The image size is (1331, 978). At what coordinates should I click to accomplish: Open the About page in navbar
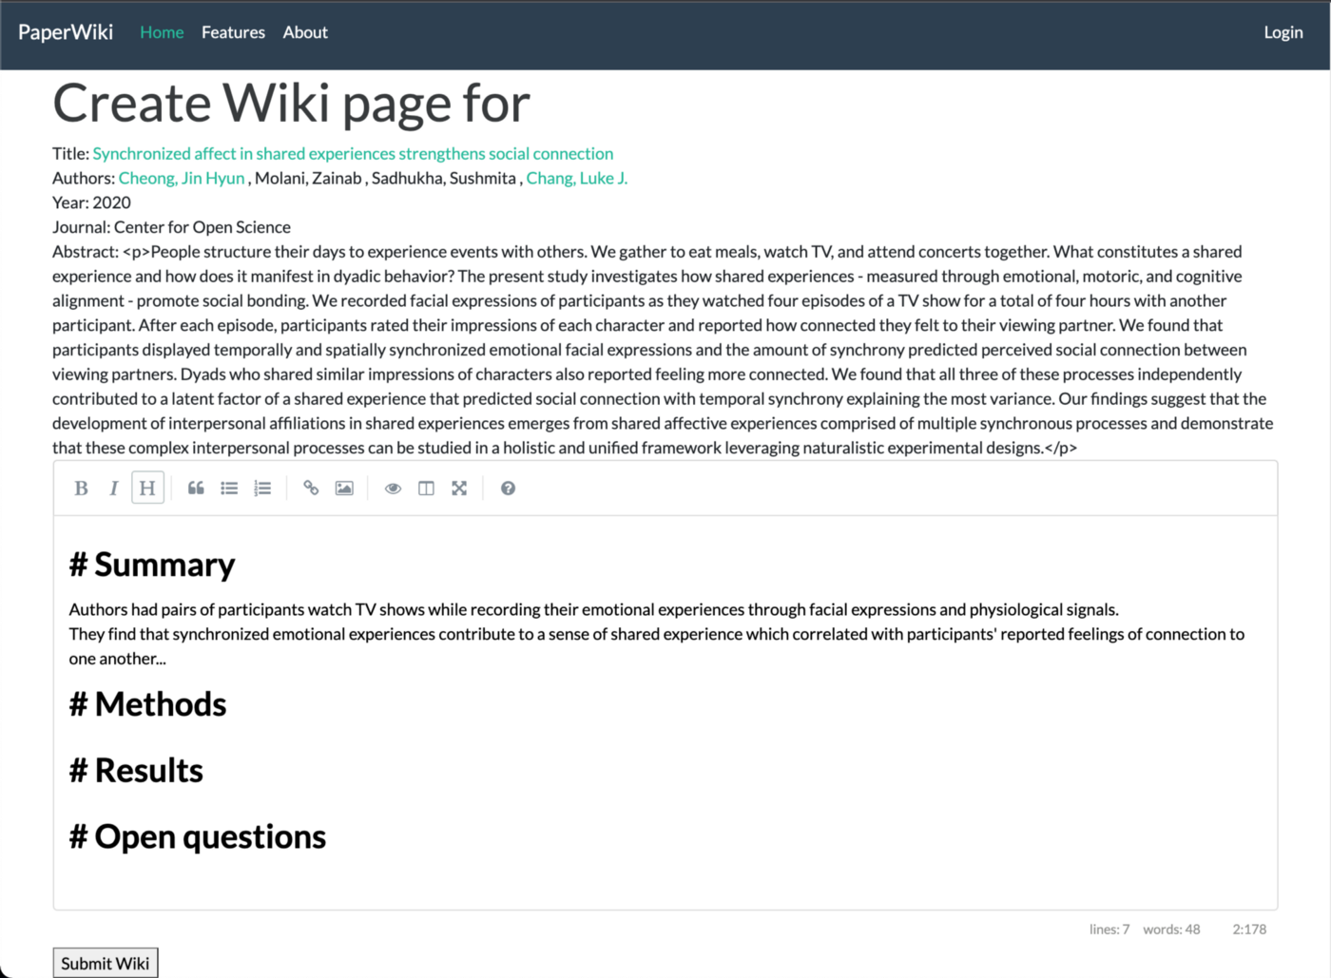305,32
